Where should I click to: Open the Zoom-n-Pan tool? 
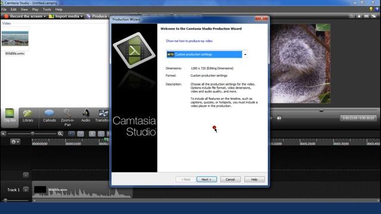tap(67, 118)
